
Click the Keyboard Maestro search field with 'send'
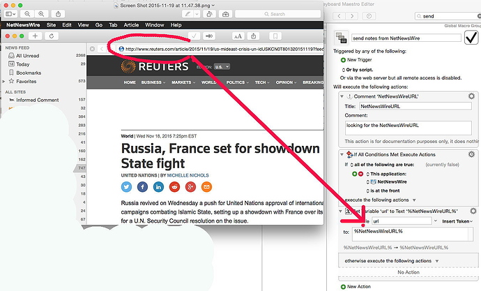pos(448,16)
